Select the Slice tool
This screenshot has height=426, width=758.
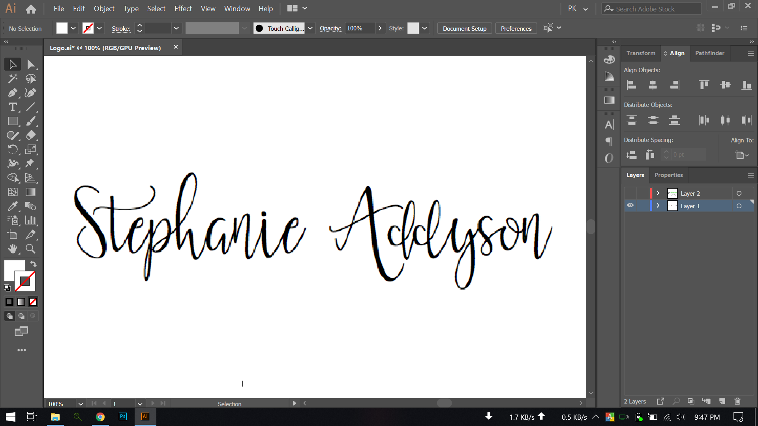31,235
